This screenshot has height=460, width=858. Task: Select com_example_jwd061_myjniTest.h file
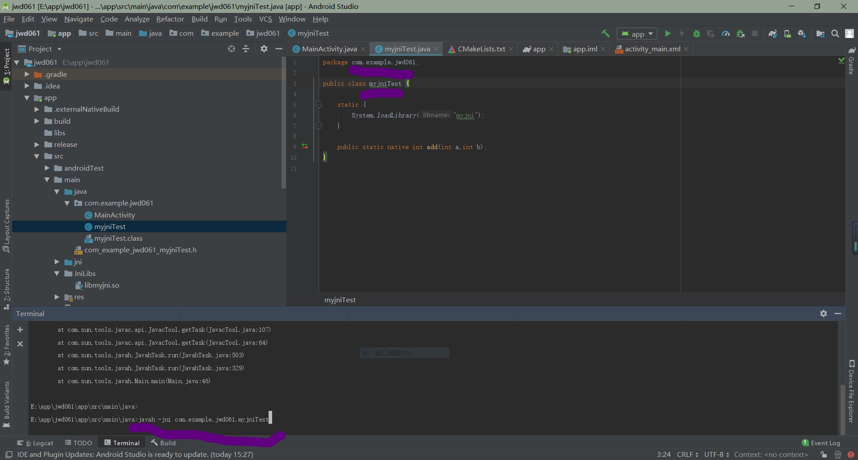tap(140, 250)
